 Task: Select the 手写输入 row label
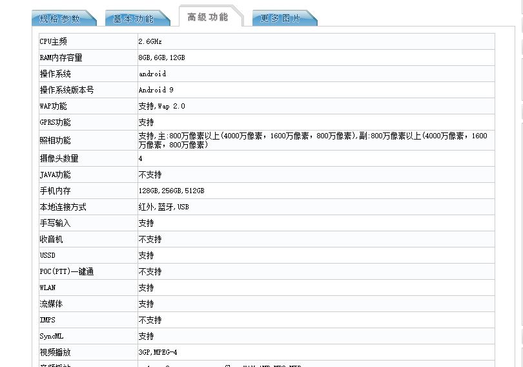click(x=55, y=223)
